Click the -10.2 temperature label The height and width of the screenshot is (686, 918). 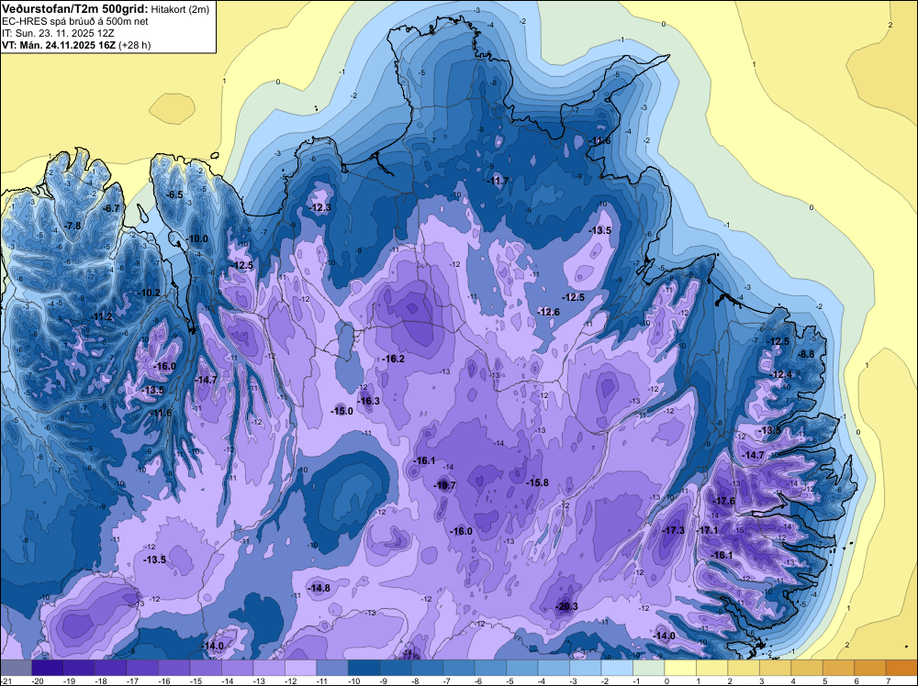coord(150,293)
